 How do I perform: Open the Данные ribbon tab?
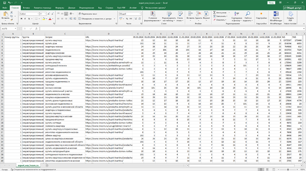(72, 8)
